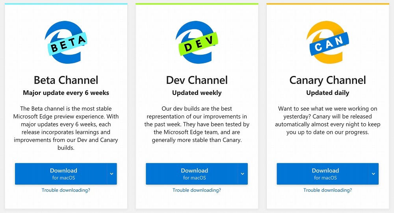Download Dev Channel for macOS
This screenshot has height=213, width=394.
(x=191, y=174)
